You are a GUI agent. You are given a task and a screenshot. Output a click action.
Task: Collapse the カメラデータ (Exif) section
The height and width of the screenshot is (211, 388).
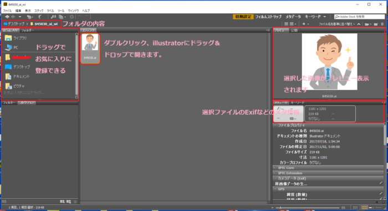(x=275, y=178)
